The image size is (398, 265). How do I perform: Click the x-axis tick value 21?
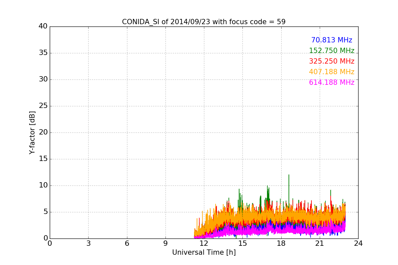coord(320,243)
